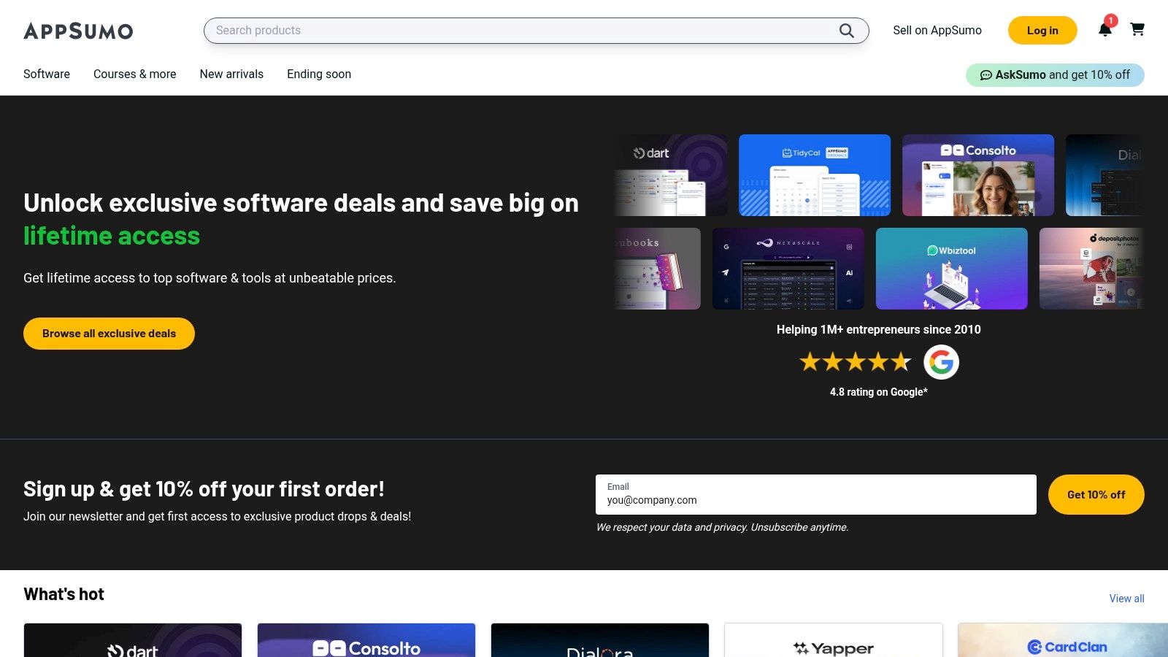The width and height of the screenshot is (1168, 657).
Task: Click the AppSumo logo
Action: [78, 31]
